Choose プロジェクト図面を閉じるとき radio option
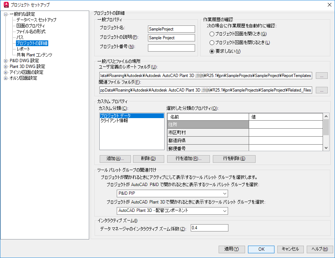 pos(212,43)
